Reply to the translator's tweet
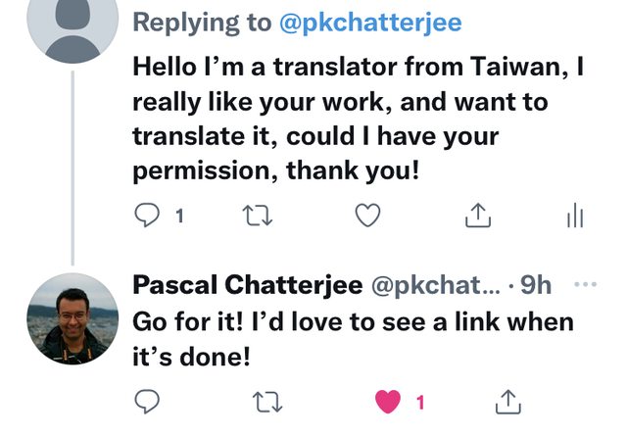This screenshot has height=436, width=627. coord(146,216)
